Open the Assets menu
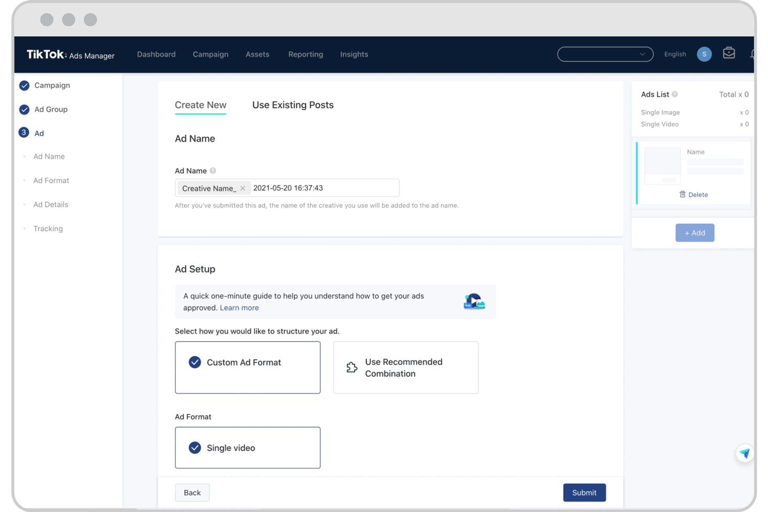768x512 pixels. point(258,54)
